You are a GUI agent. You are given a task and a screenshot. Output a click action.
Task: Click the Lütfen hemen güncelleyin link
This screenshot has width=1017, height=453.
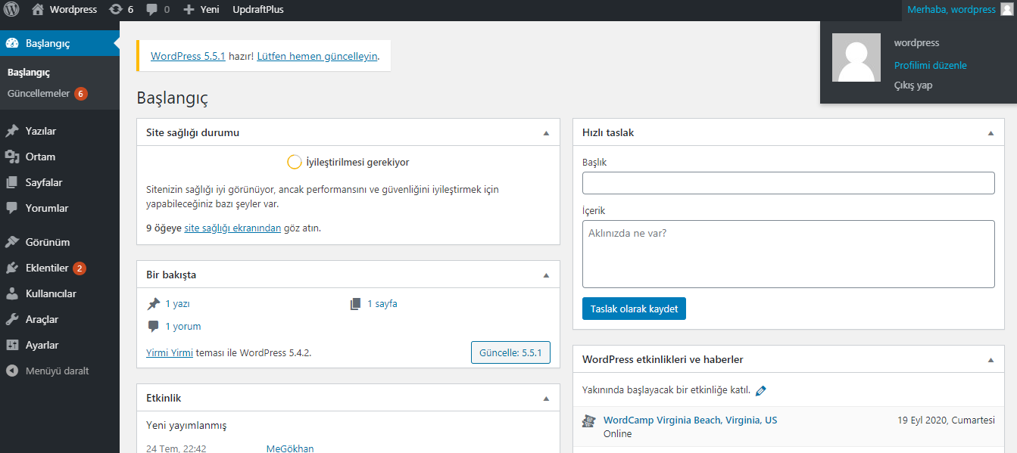[x=317, y=56]
